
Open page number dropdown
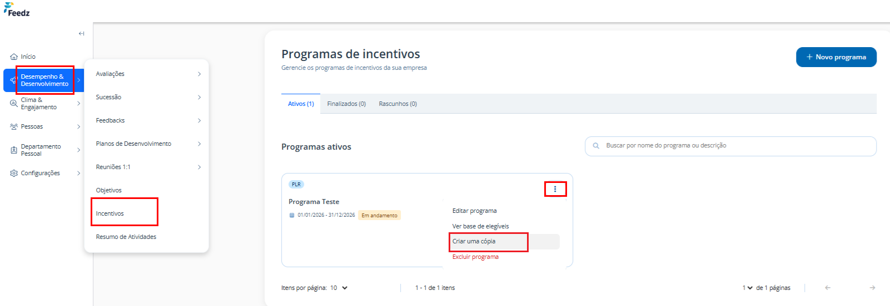point(747,288)
